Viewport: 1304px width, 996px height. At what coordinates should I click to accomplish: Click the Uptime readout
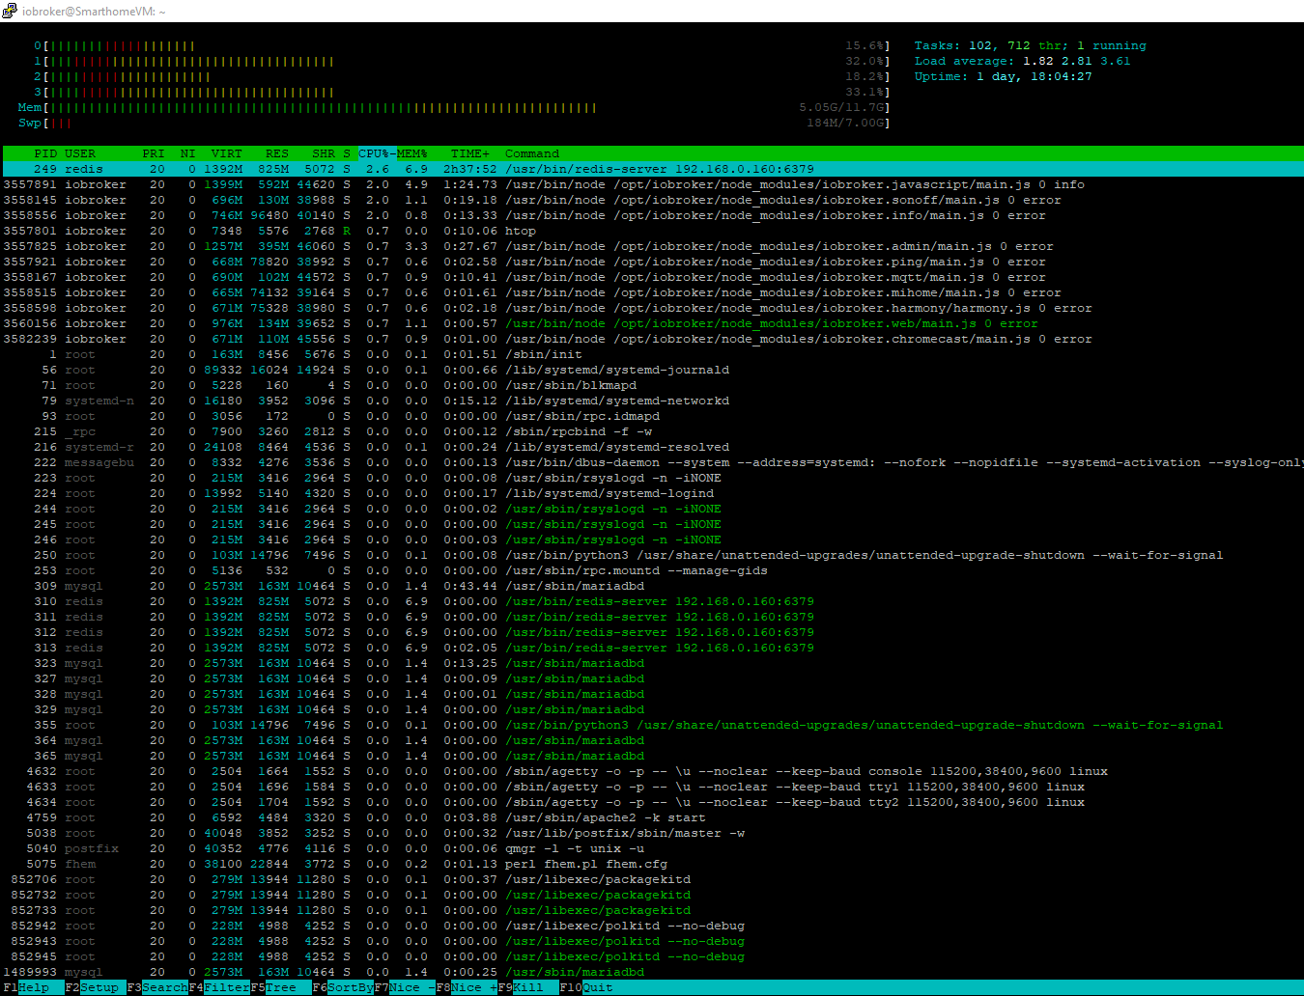(x=1004, y=76)
